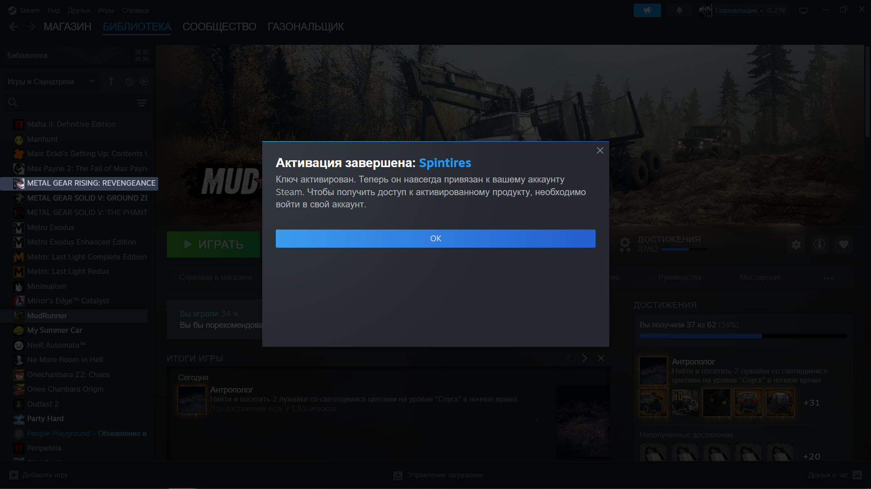Switch to the СООБЩЕСТВО tab
This screenshot has width=871, height=489.
click(x=219, y=27)
